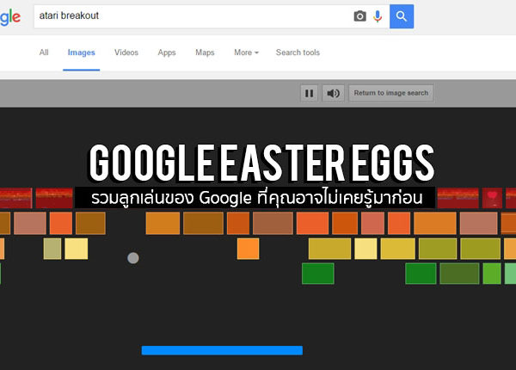Click the gray Breakout ball
This screenshot has width=516, height=370.
click(x=133, y=257)
